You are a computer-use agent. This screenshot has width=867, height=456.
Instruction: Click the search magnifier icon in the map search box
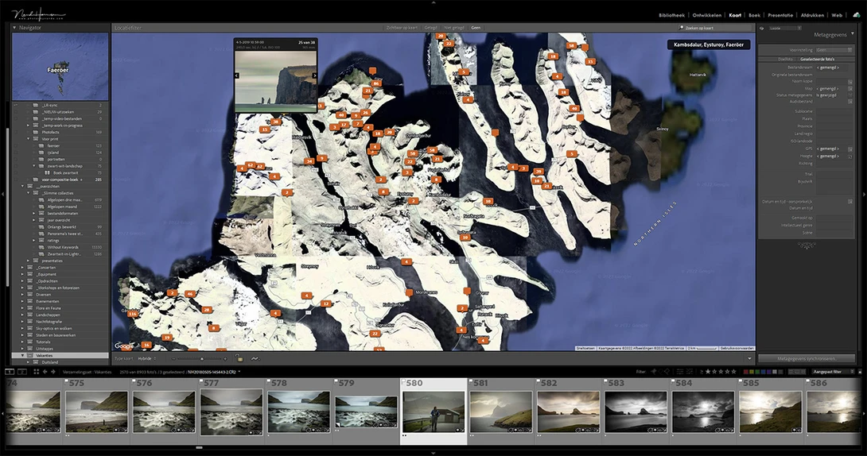[x=682, y=28]
